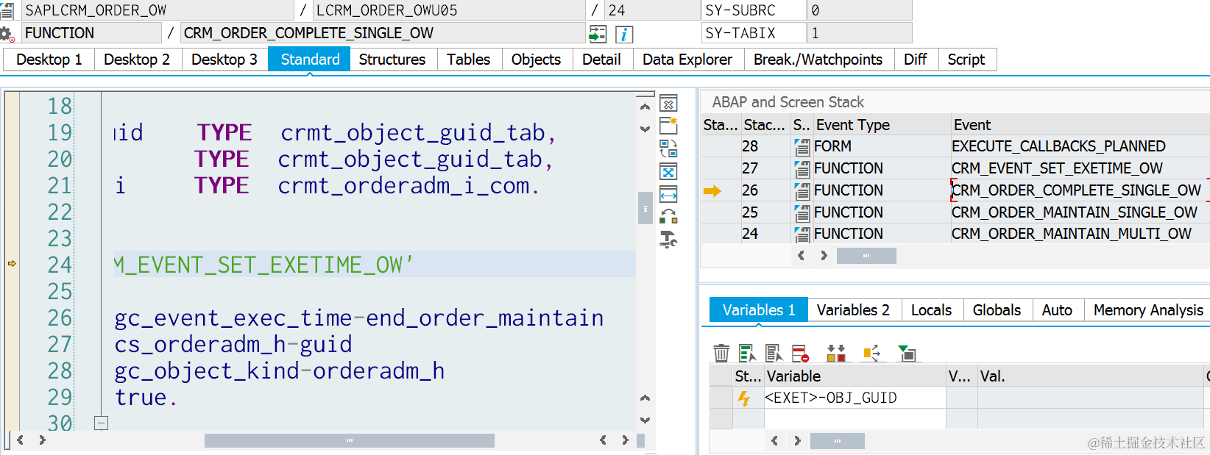The image size is (1210, 455).
Task: Open tool Services hammer-wrench icon
Action: coord(668,239)
